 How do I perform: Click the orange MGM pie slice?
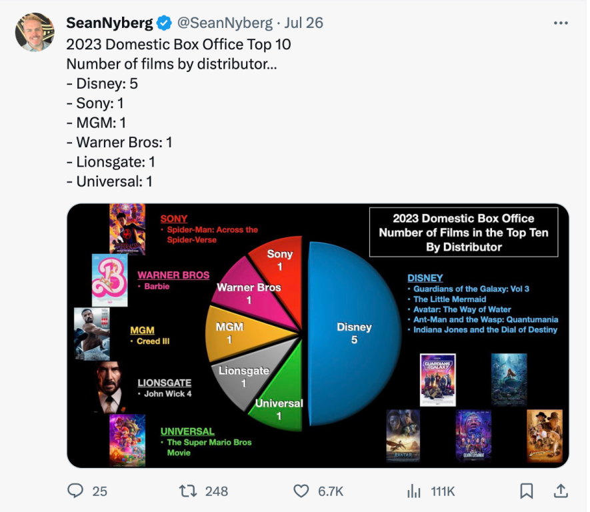pyautogui.click(x=233, y=332)
